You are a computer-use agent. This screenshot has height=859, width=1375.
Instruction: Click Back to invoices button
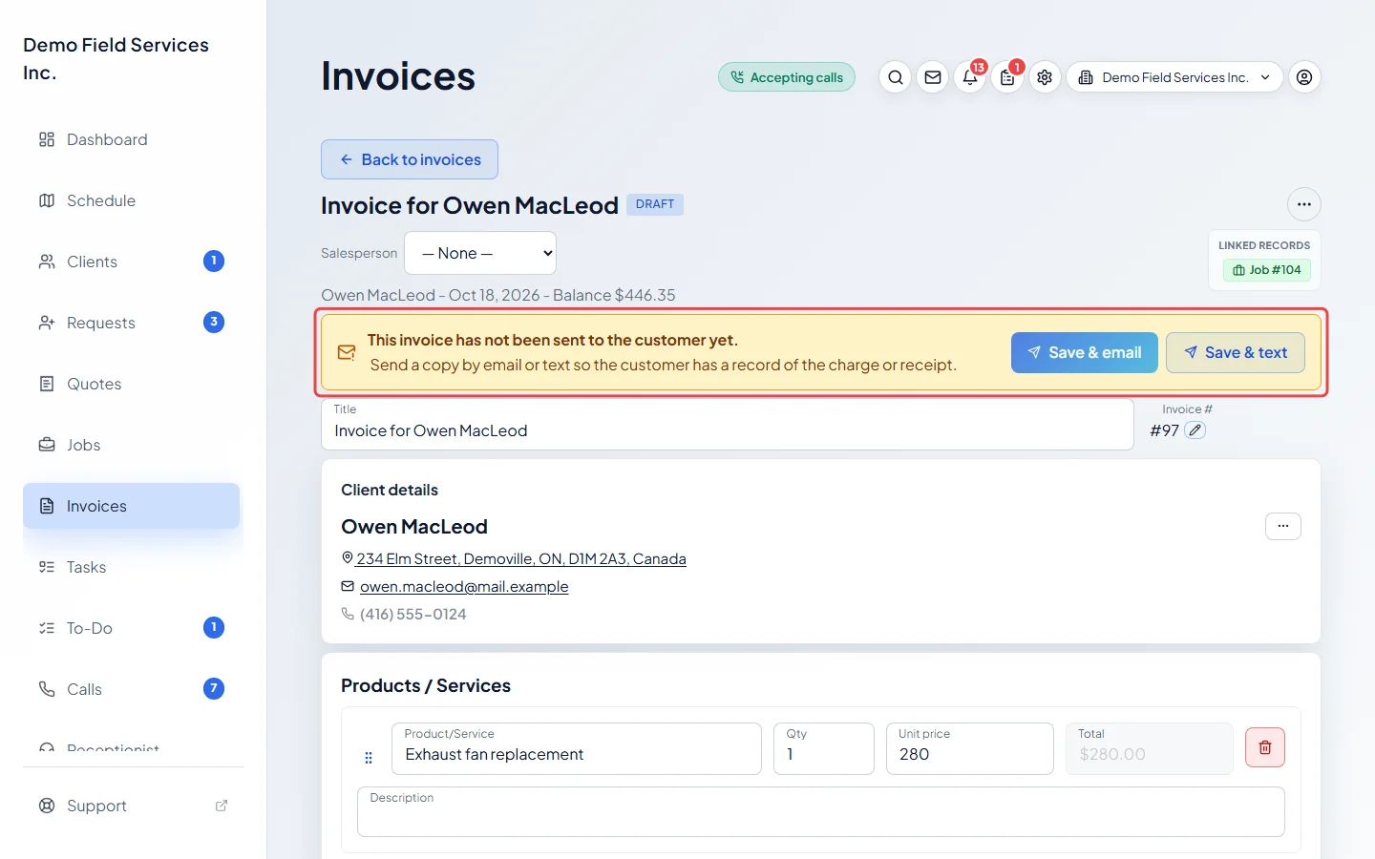(x=410, y=159)
